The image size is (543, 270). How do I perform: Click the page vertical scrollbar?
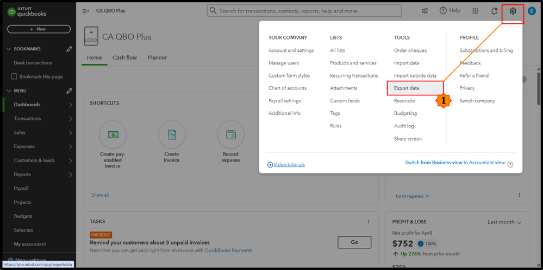click(x=539, y=88)
